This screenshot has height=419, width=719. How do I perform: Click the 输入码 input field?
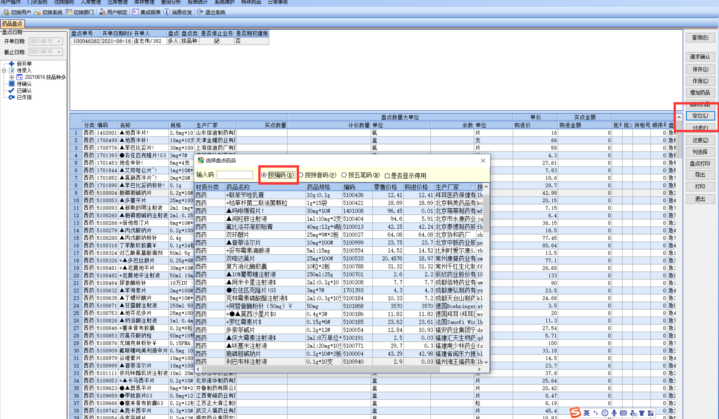[x=235, y=175]
